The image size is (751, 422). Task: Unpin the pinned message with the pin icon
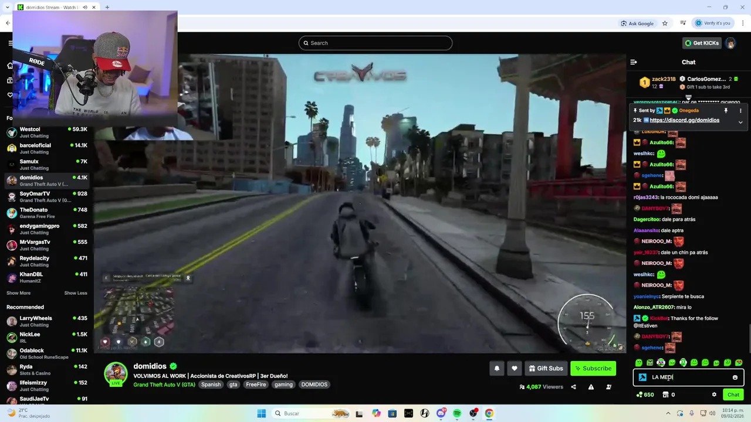coord(726,110)
